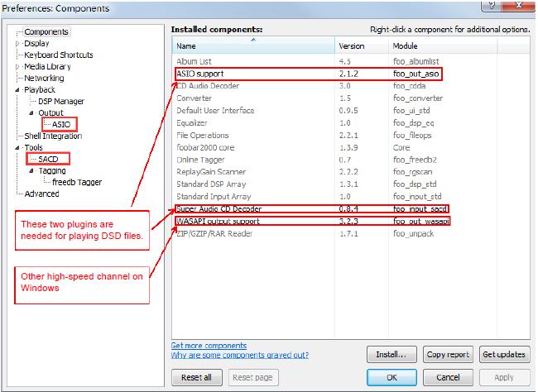Click the foo_out_wasapi module cell

click(x=421, y=221)
